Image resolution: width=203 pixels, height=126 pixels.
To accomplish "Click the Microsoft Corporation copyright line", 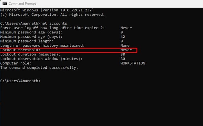I will tap(52, 14).
